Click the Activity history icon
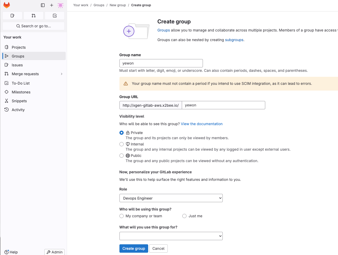This screenshot has height=255, width=338. pos(7,110)
